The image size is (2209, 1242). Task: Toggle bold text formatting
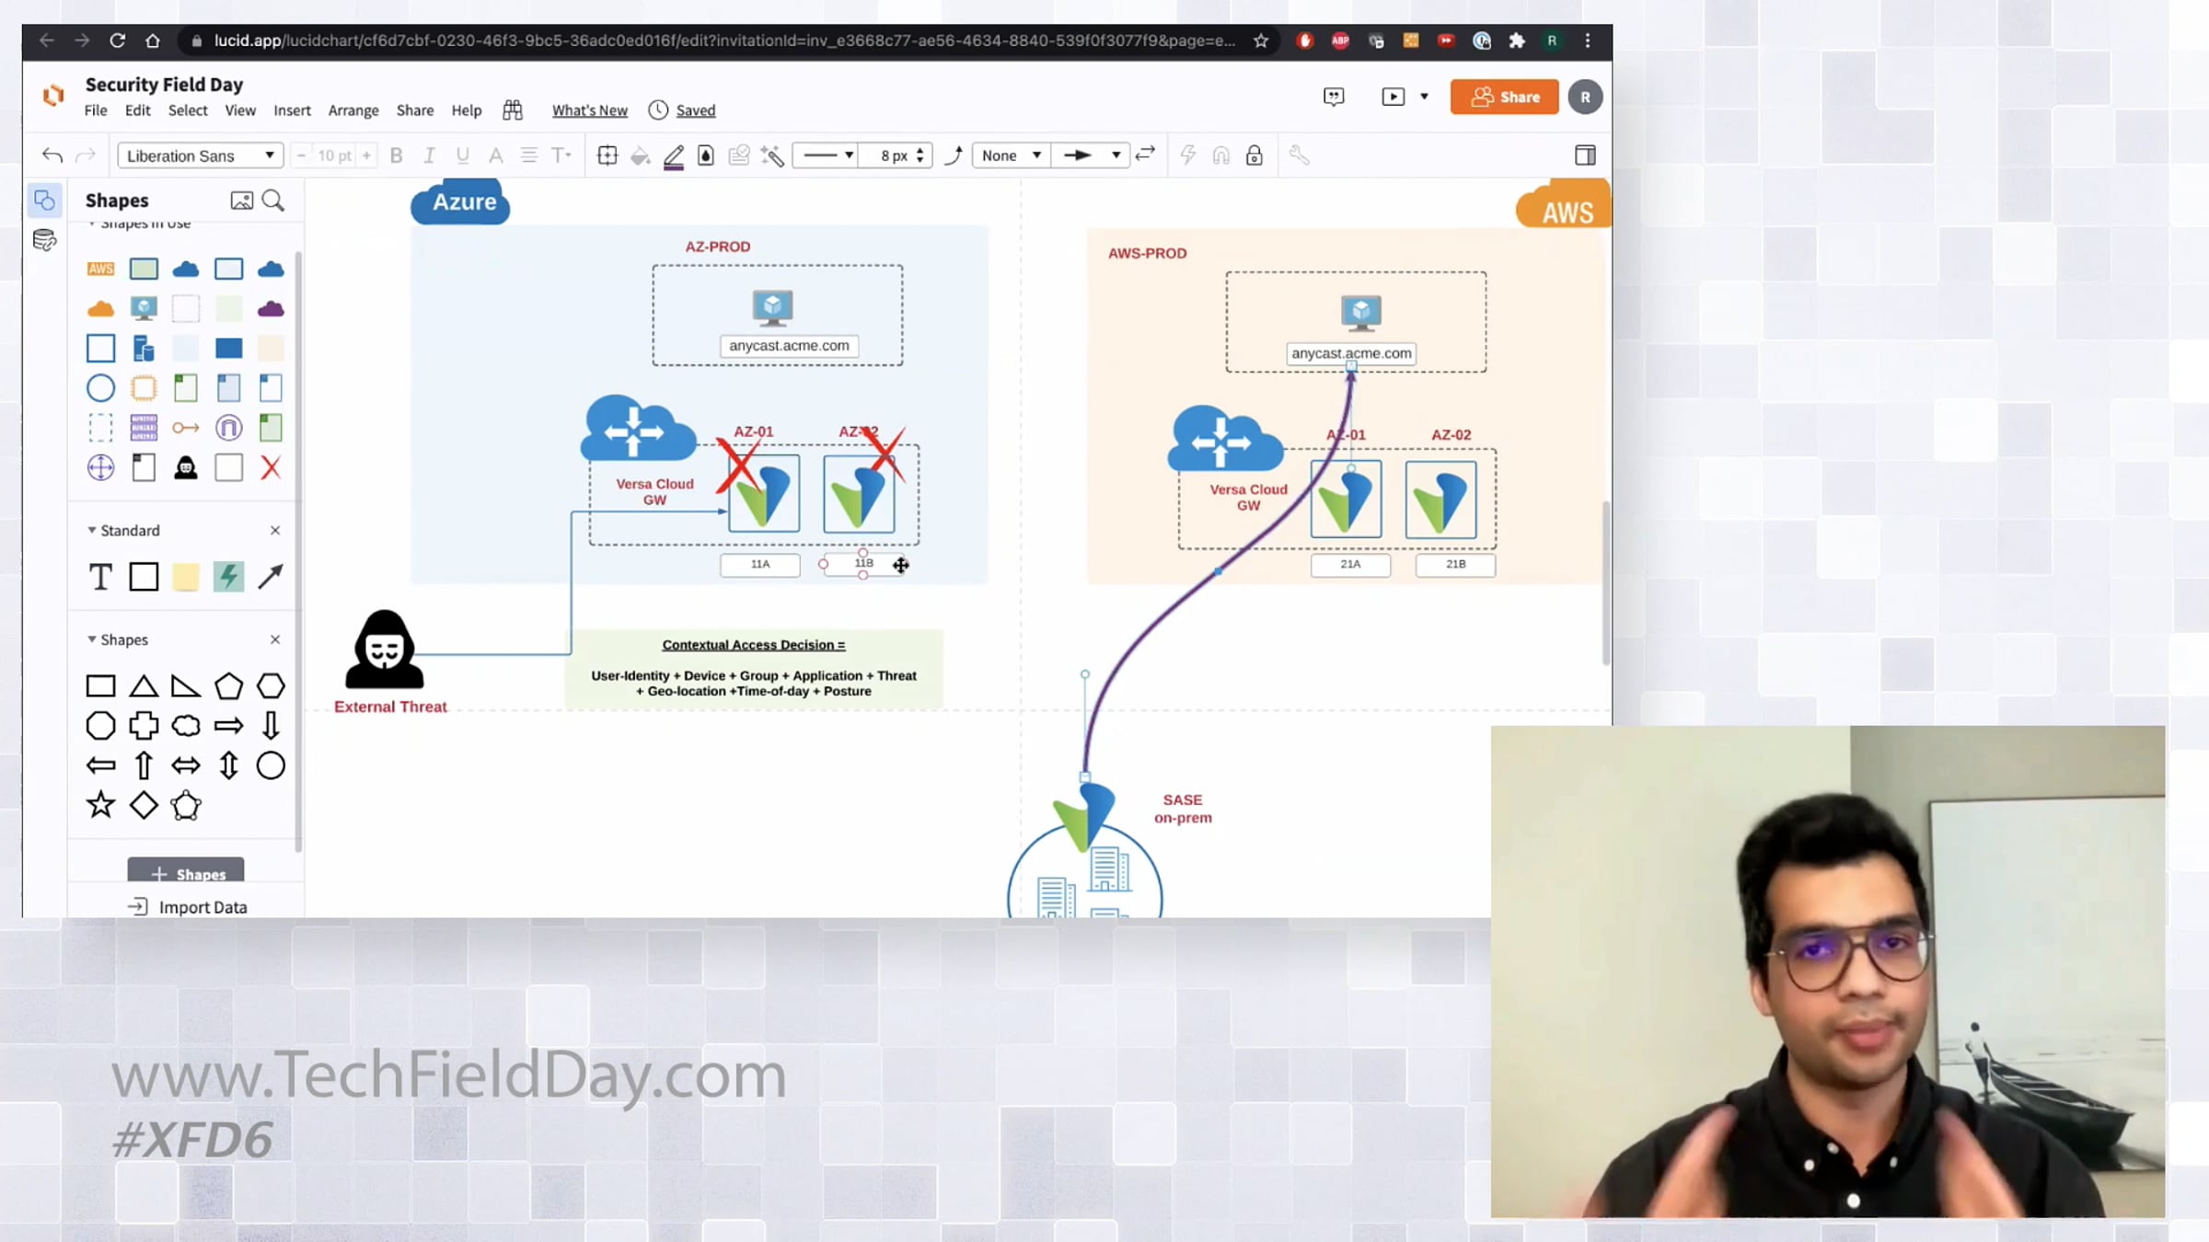(396, 155)
